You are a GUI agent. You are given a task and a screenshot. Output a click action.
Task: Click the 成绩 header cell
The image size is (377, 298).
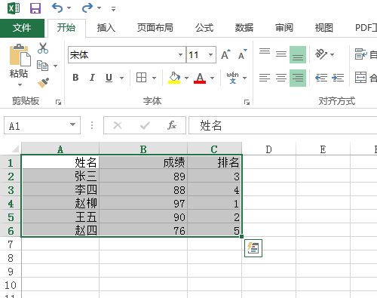click(143, 162)
